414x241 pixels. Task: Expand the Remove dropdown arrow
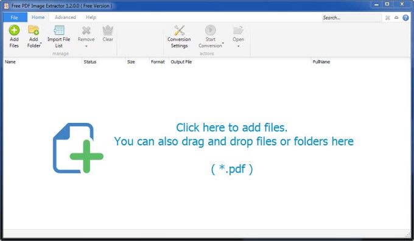tap(86, 46)
